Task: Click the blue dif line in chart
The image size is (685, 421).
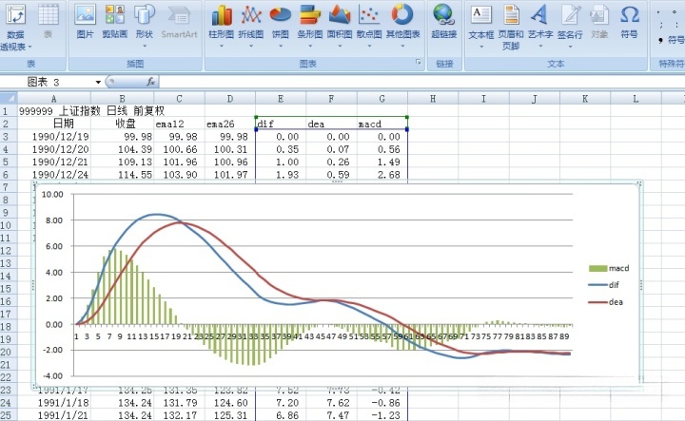Action: (x=158, y=214)
